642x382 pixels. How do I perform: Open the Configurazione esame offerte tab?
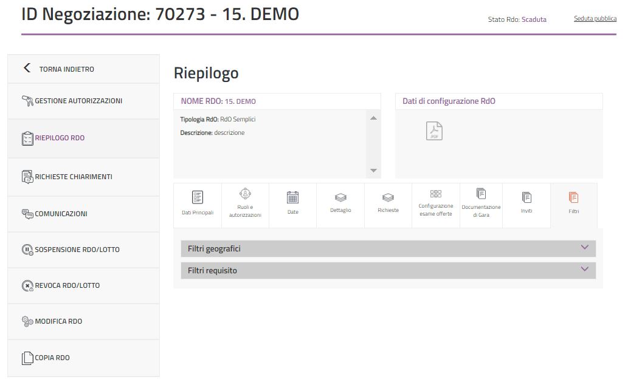[435, 205]
